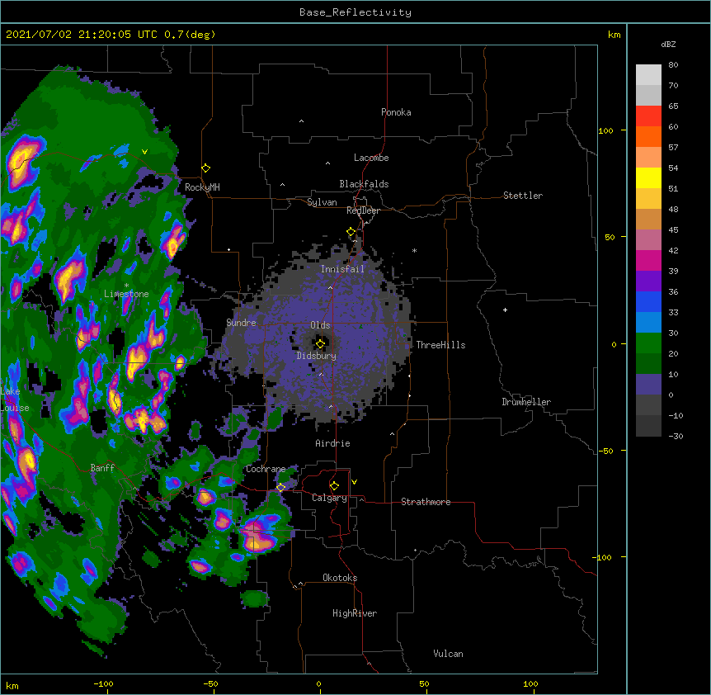Click the Didsbury city label
This screenshot has height=695, width=711.
(x=317, y=356)
